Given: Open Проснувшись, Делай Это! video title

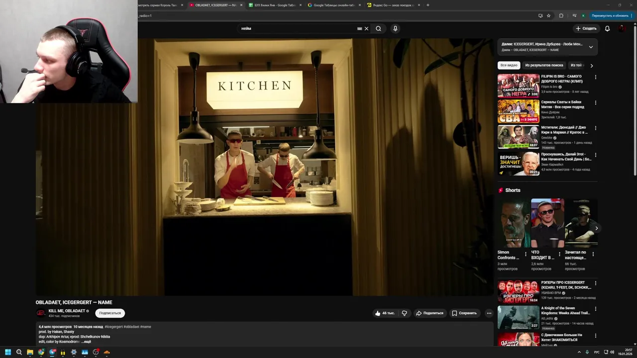Looking at the screenshot, I should [566, 157].
